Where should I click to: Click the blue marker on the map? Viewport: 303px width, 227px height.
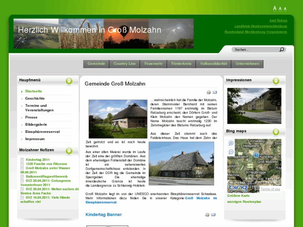point(256,155)
